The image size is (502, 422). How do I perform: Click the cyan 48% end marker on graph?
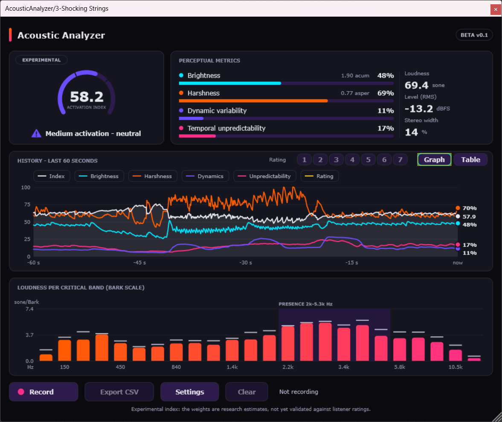tap(458, 224)
